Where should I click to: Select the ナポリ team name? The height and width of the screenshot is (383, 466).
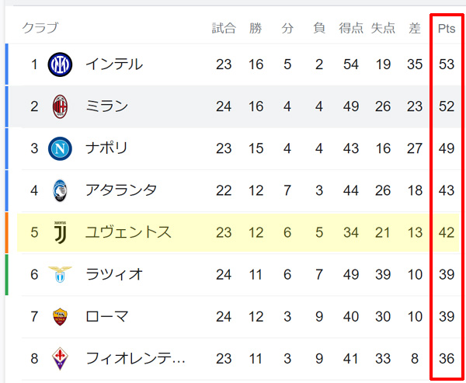click(x=107, y=148)
